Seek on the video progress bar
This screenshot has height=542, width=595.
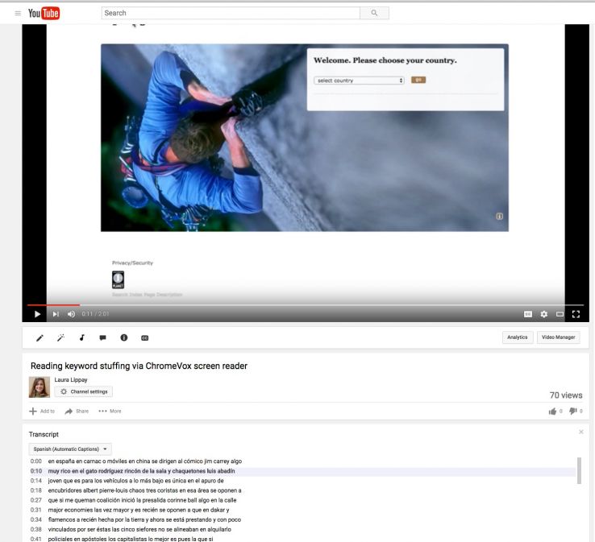point(306,304)
